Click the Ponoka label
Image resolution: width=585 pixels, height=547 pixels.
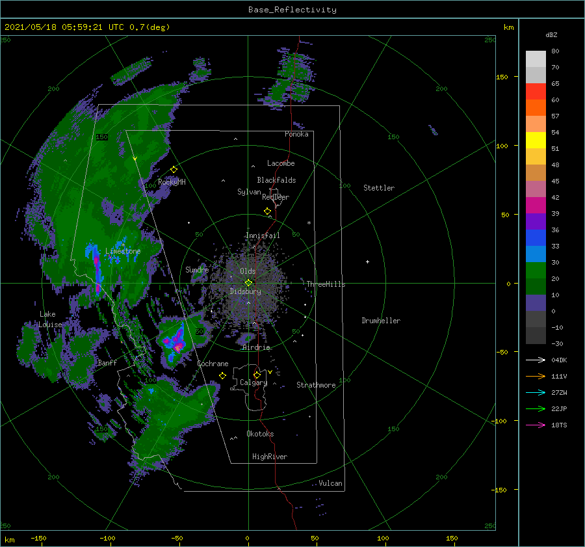click(296, 134)
